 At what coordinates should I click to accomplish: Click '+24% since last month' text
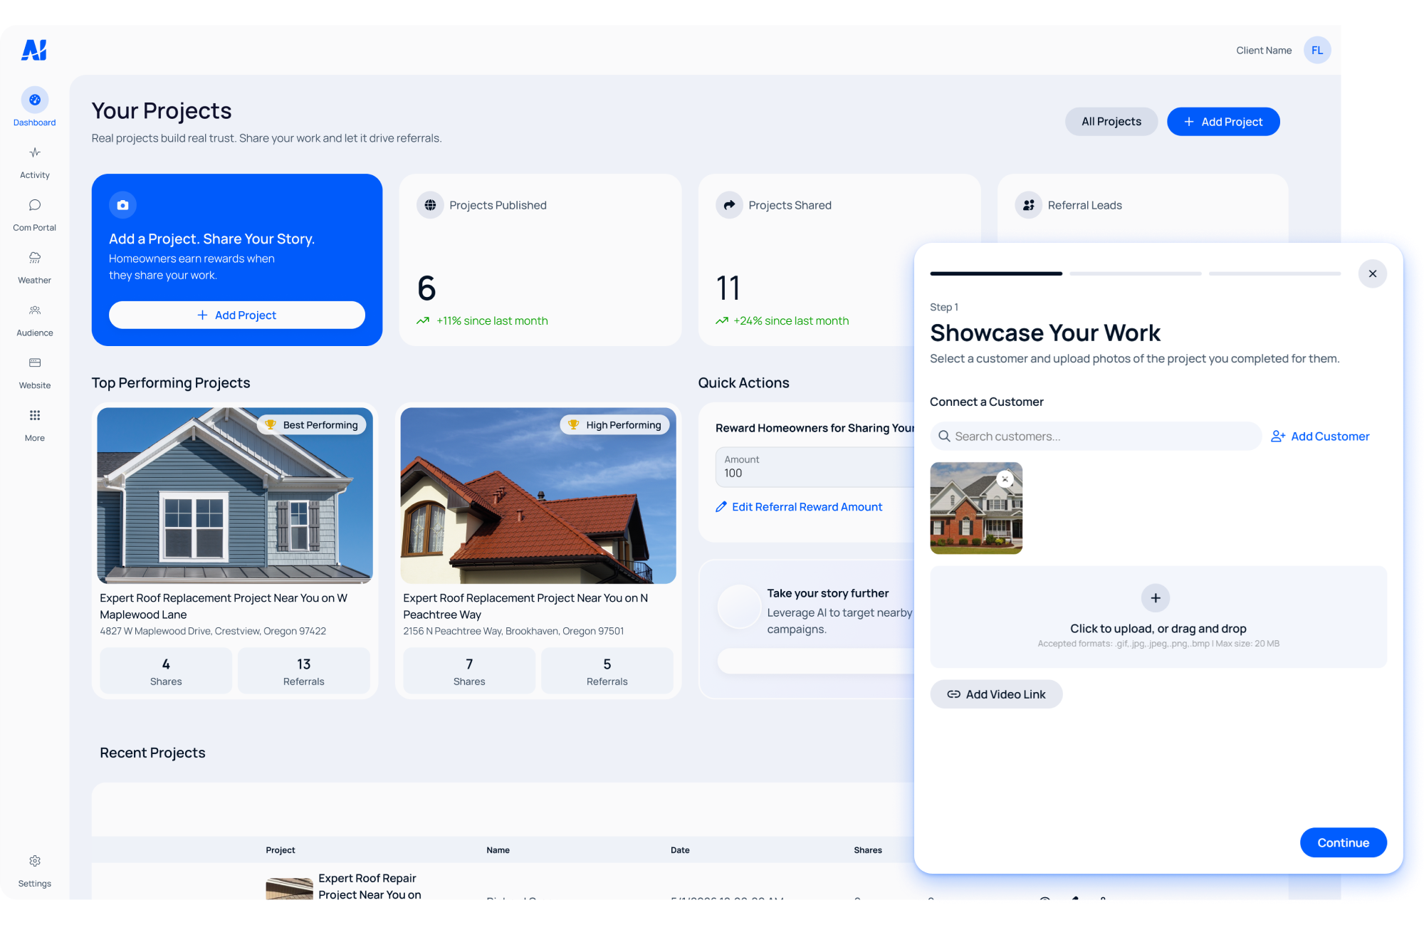pos(791,321)
